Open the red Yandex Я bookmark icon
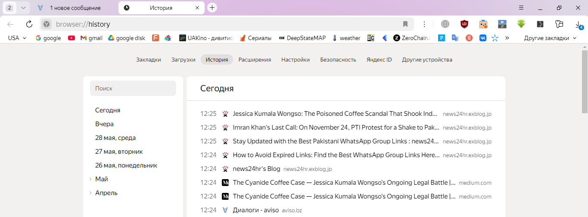Screen dimensions: 588x217 tap(469, 38)
